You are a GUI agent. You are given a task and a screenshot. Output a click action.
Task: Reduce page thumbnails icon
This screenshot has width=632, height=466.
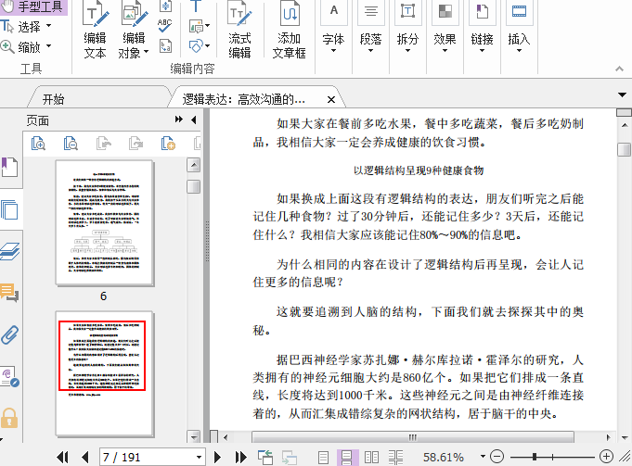[x=71, y=143]
